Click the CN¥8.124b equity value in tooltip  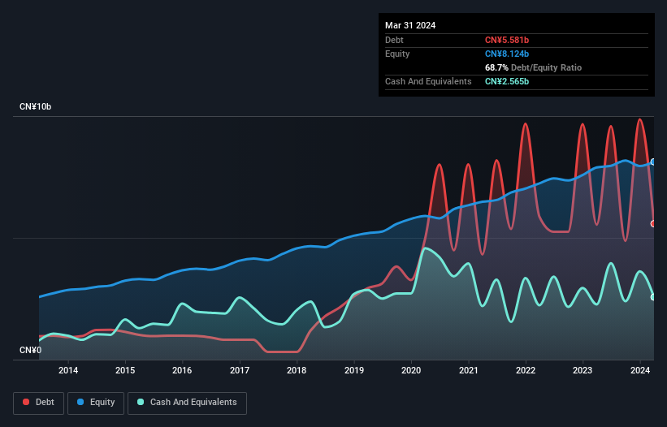(507, 54)
